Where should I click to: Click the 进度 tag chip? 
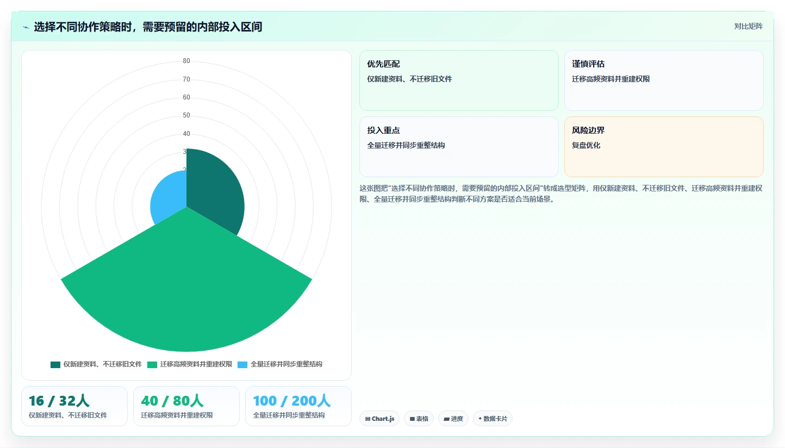453,419
